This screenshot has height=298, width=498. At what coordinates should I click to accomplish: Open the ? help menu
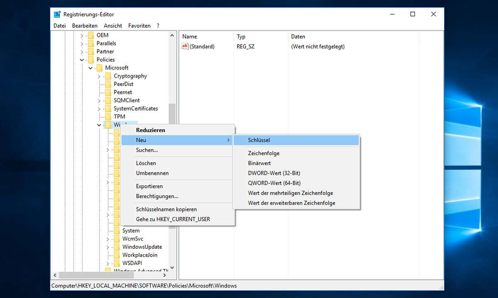(158, 26)
